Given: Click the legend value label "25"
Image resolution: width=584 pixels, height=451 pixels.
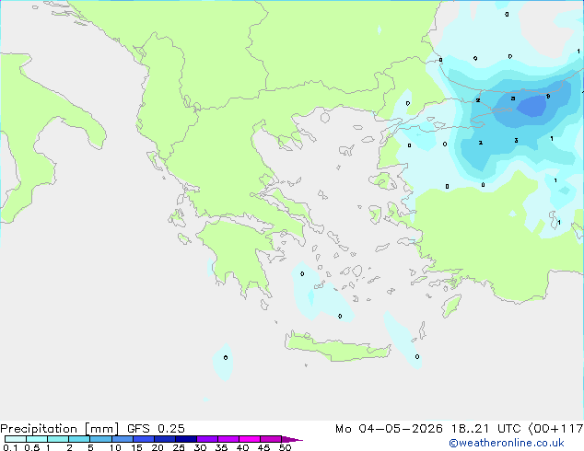Looking at the screenshot, I should click(x=179, y=447).
